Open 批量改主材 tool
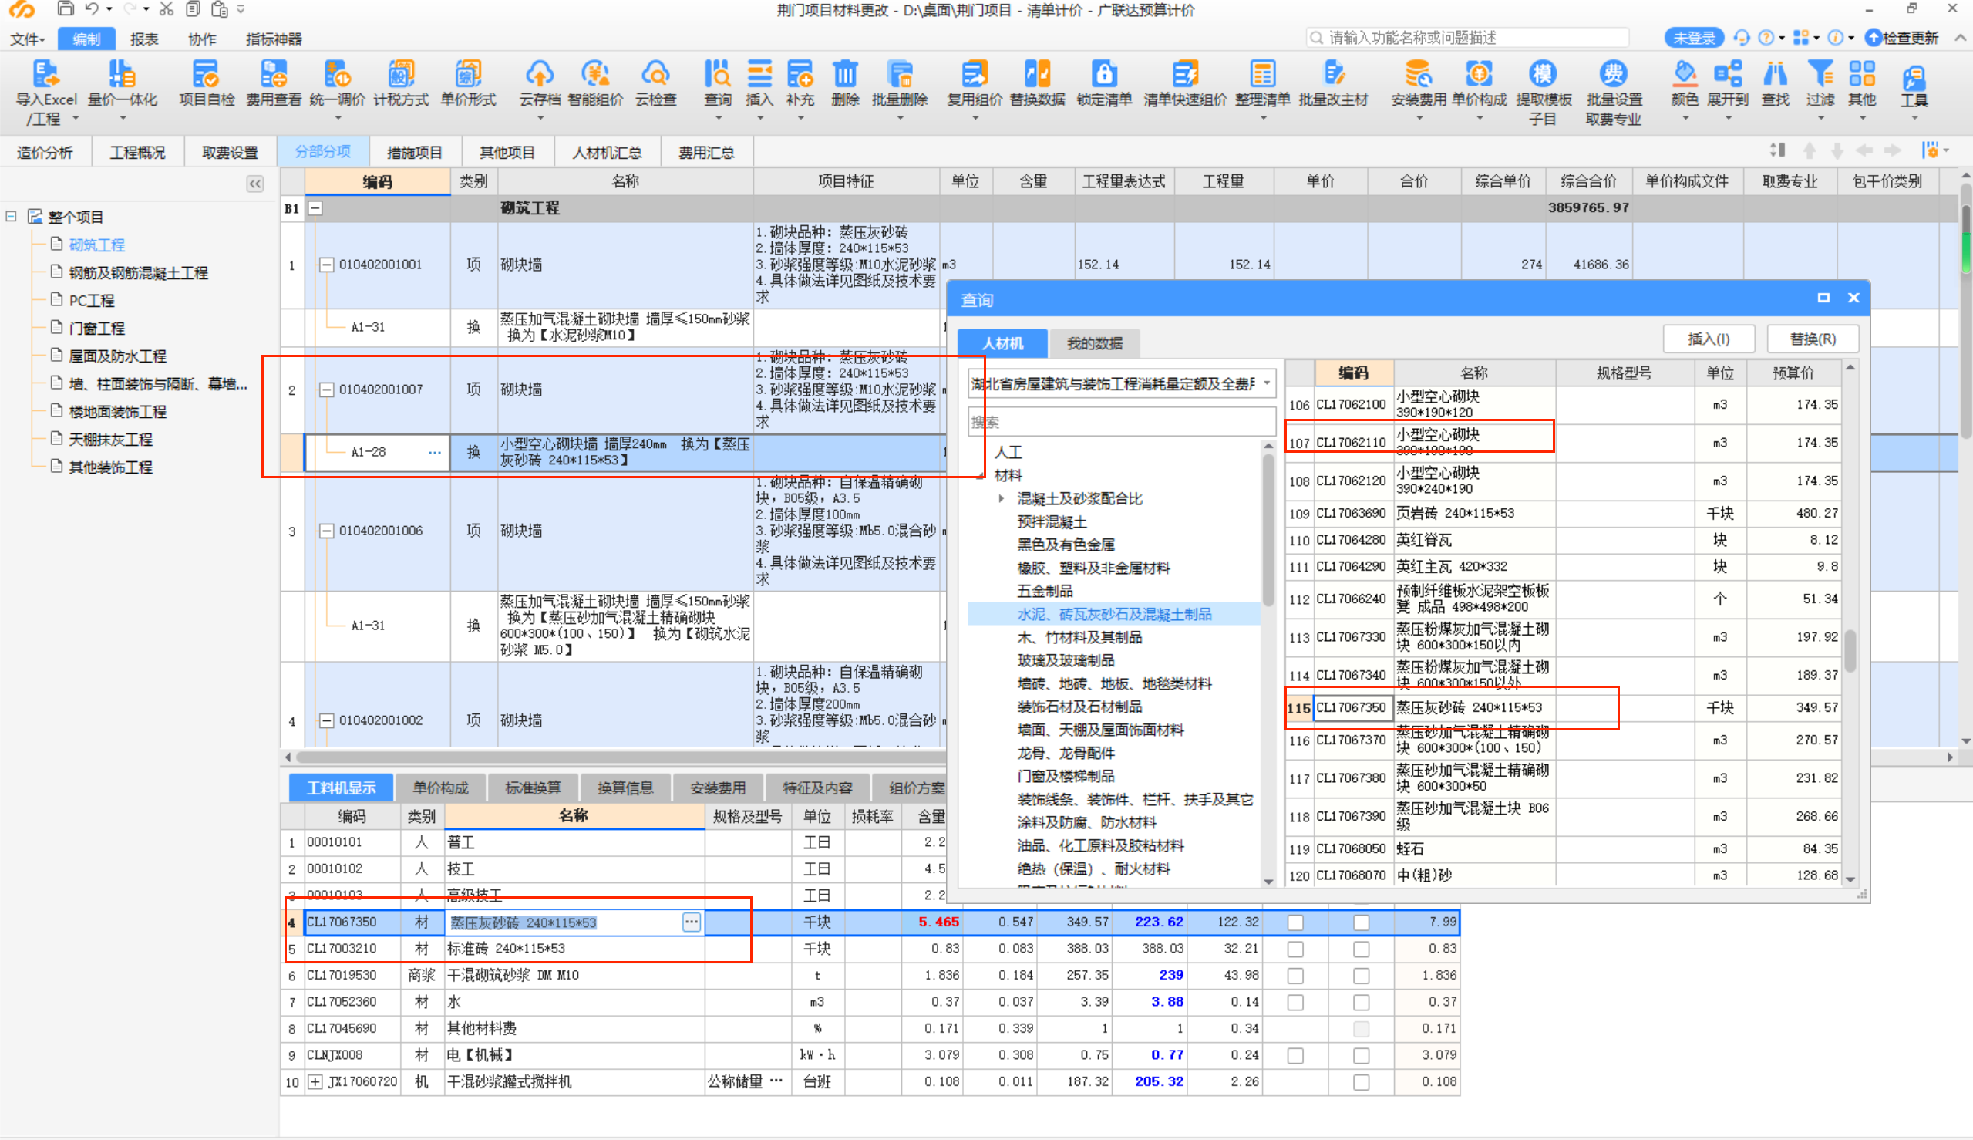This screenshot has height=1140, width=1973. (1334, 85)
